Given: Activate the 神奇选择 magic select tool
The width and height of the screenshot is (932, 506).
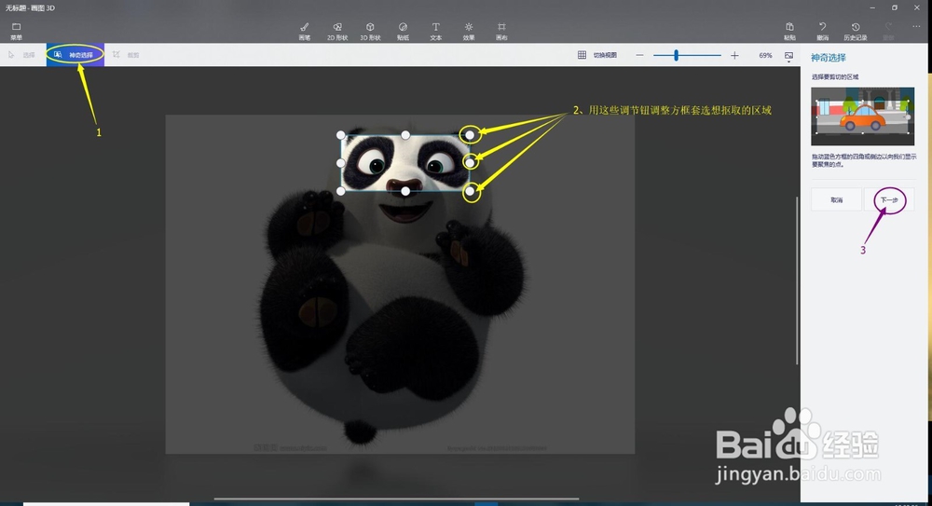Looking at the screenshot, I should 75,55.
